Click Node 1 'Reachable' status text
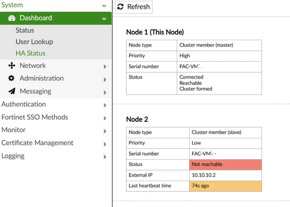 (x=191, y=83)
